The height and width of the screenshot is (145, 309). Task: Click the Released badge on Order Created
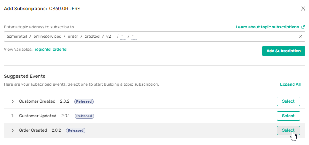pyautogui.click(x=76, y=130)
